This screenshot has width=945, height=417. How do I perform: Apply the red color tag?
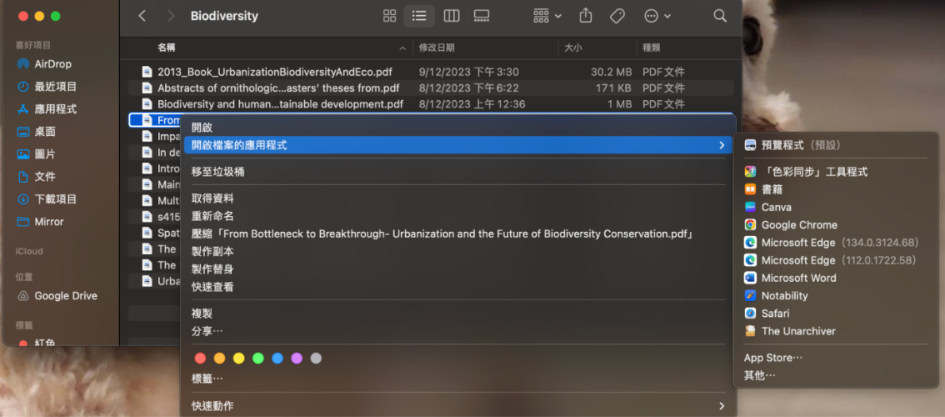pyautogui.click(x=200, y=359)
